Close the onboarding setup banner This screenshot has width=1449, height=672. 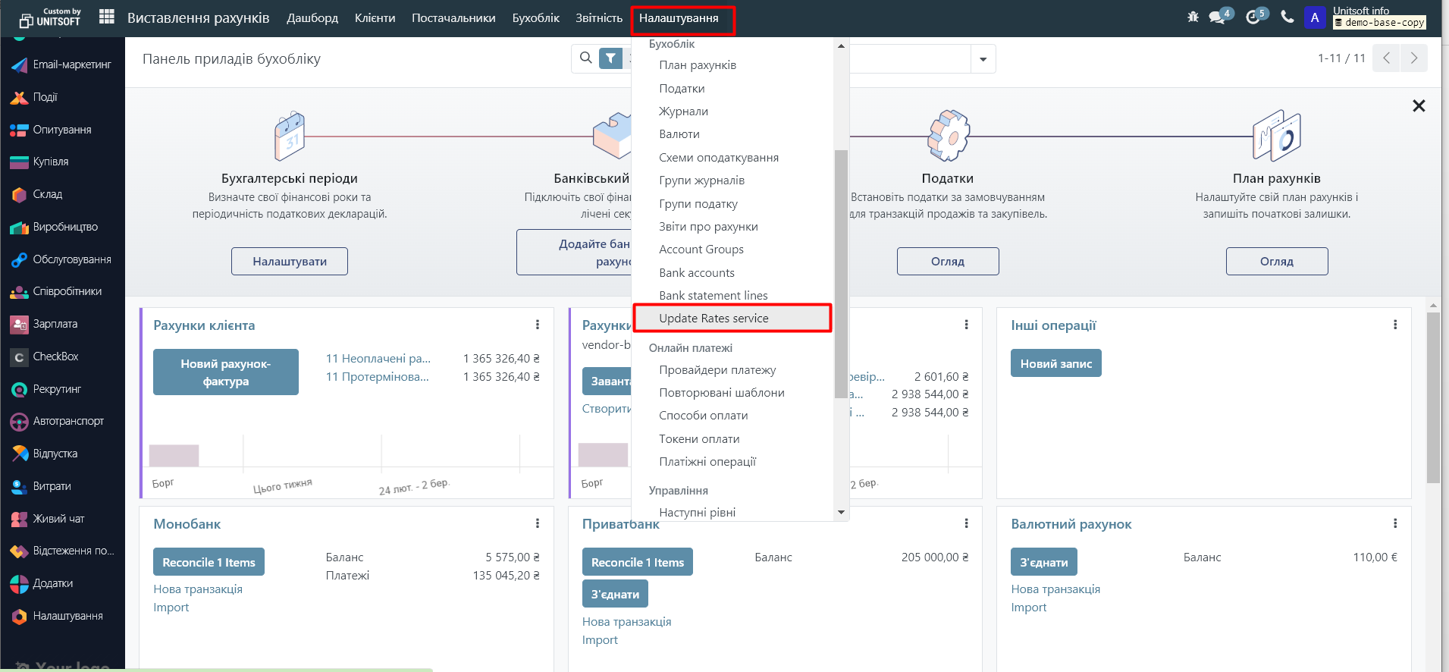tap(1419, 106)
